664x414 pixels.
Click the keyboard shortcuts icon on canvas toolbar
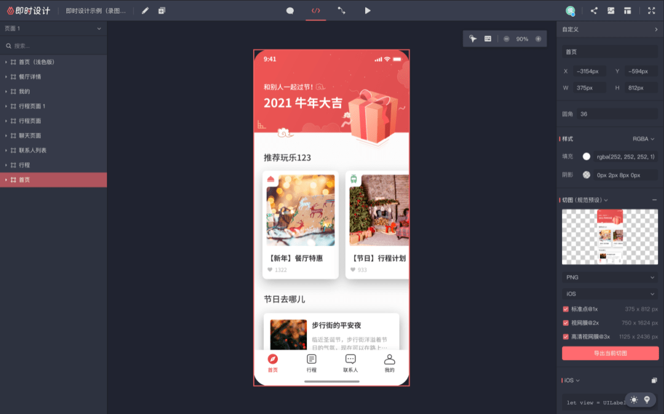(x=488, y=39)
